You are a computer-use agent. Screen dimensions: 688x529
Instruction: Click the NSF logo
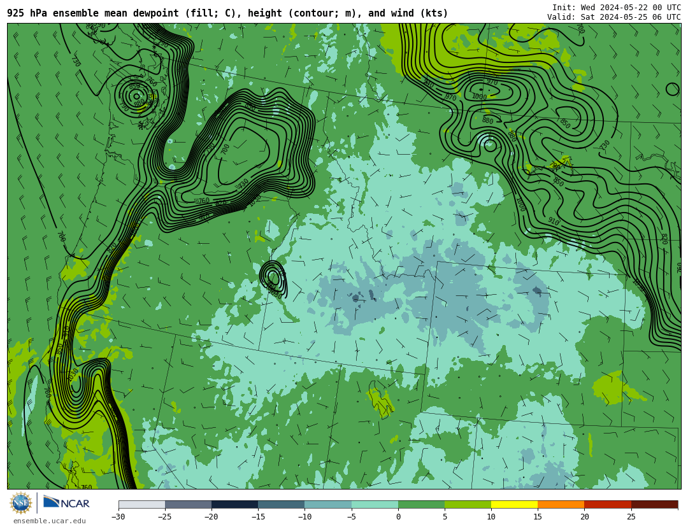pos(21,503)
